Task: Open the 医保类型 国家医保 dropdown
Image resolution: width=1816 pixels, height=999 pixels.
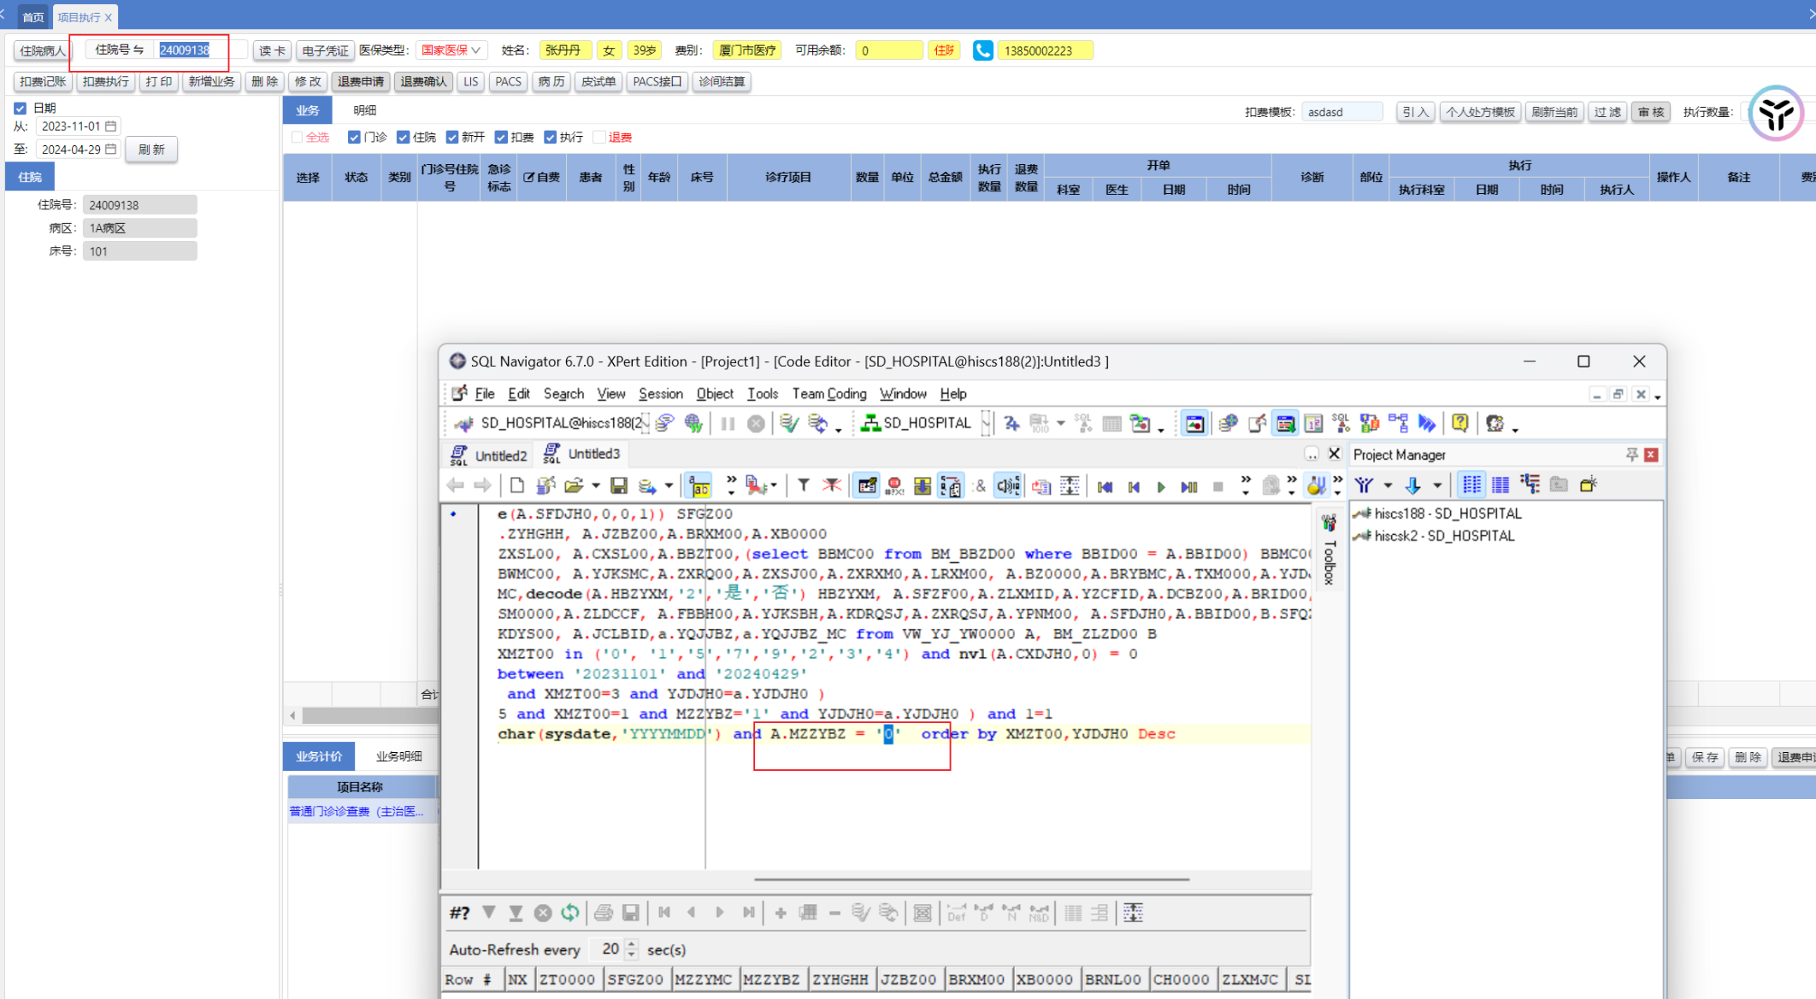Action: (451, 50)
